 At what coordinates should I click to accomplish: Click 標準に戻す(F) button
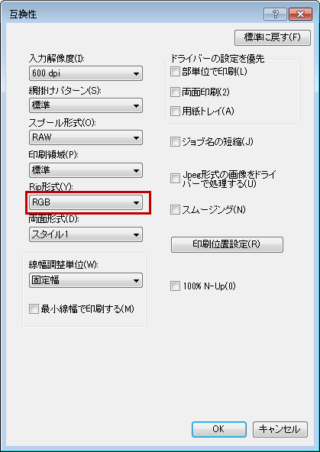coord(273,37)
